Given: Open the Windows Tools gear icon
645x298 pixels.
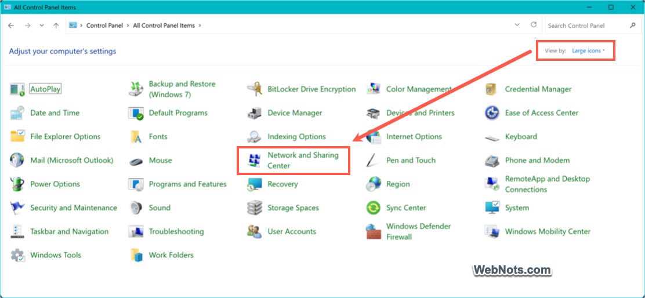Looking at the screenshot, I should (17, 255).
